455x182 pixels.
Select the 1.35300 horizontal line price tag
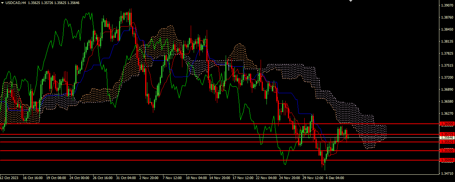[x=446, y=150]
